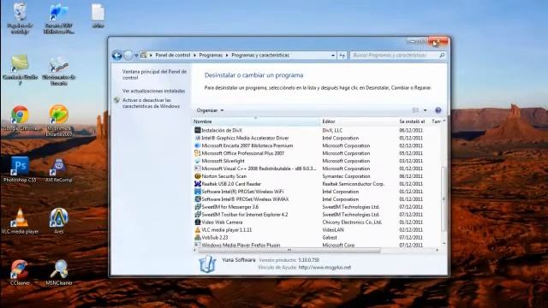Image resolution: width=548 pixels, height=308 pixels.
Task: Select Microsoft Silverlight in the list
Action: [316, 161]
